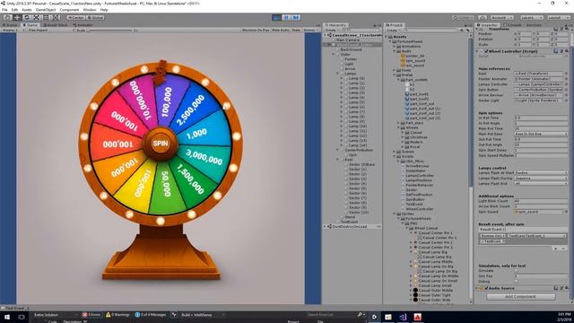
Task: Select the Rect transform tool
Action: tap(46, 17)
